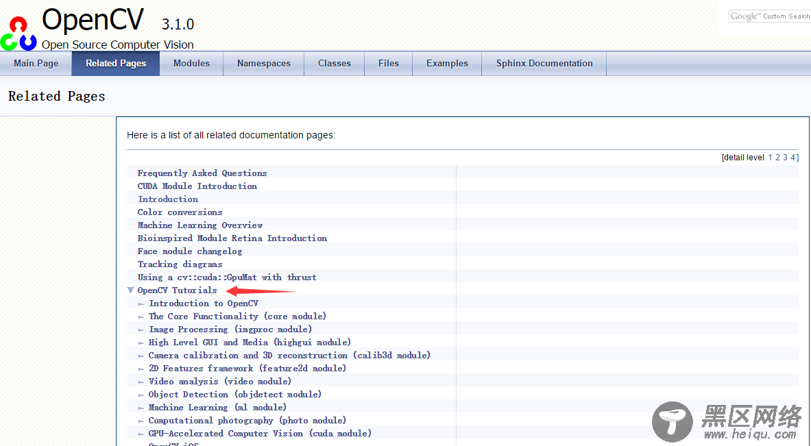This screenshot has height=446, width=811.
Task: Open Bioinspired Module Retina Introduction
Action: 232,238
